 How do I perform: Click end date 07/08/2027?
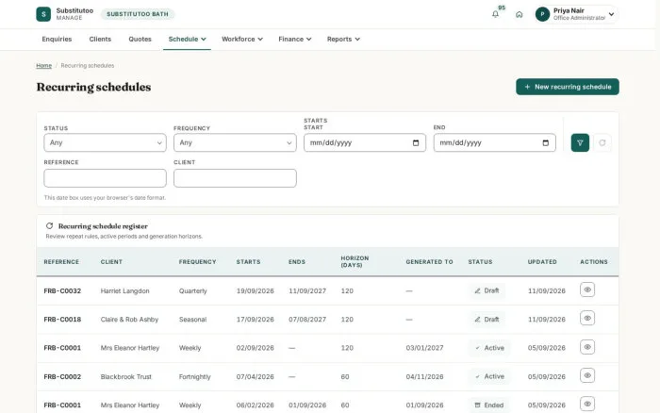[x=307, y=320]
